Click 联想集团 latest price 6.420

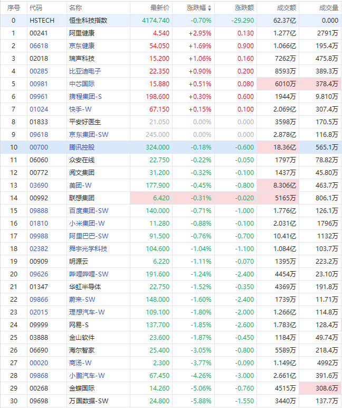[x=161, y=198]
